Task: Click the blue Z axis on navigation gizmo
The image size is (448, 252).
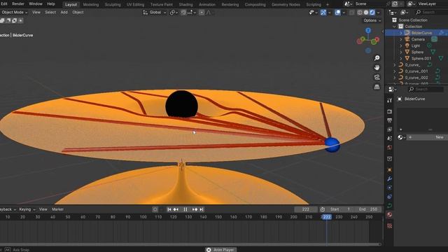Action: pos(368,30)
